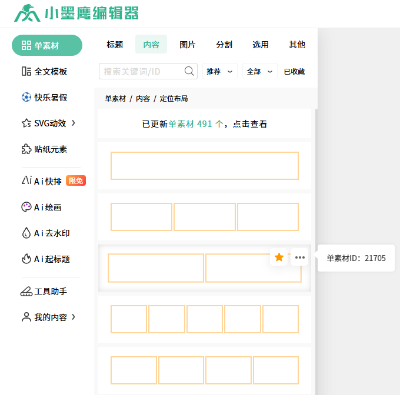Click 单素材 in the breadcrumb
The width and height of the screenshot is (400, 395).
115,98
